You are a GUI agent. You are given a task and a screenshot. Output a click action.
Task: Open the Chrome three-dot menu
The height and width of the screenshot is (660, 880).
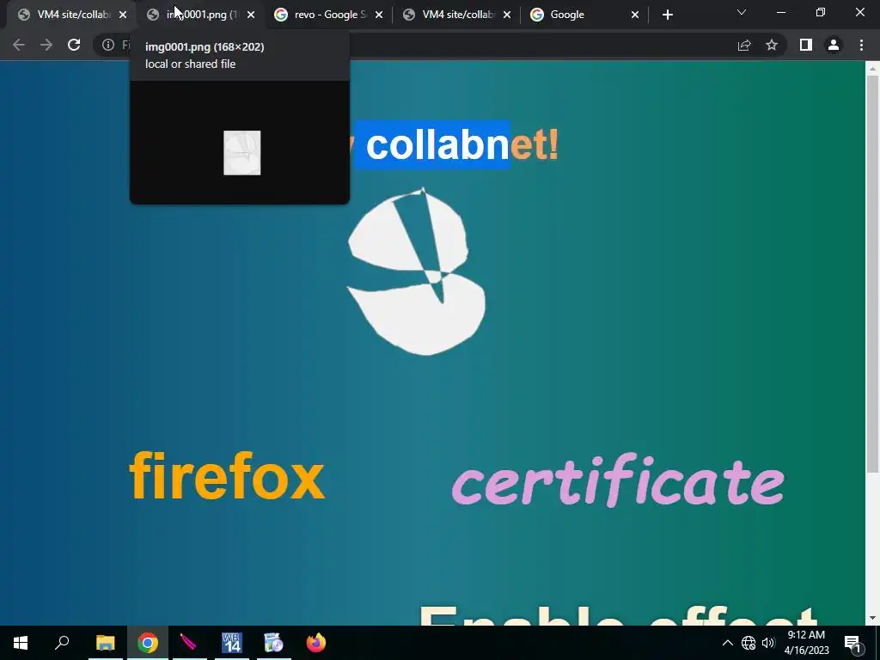tap(861, 45)
